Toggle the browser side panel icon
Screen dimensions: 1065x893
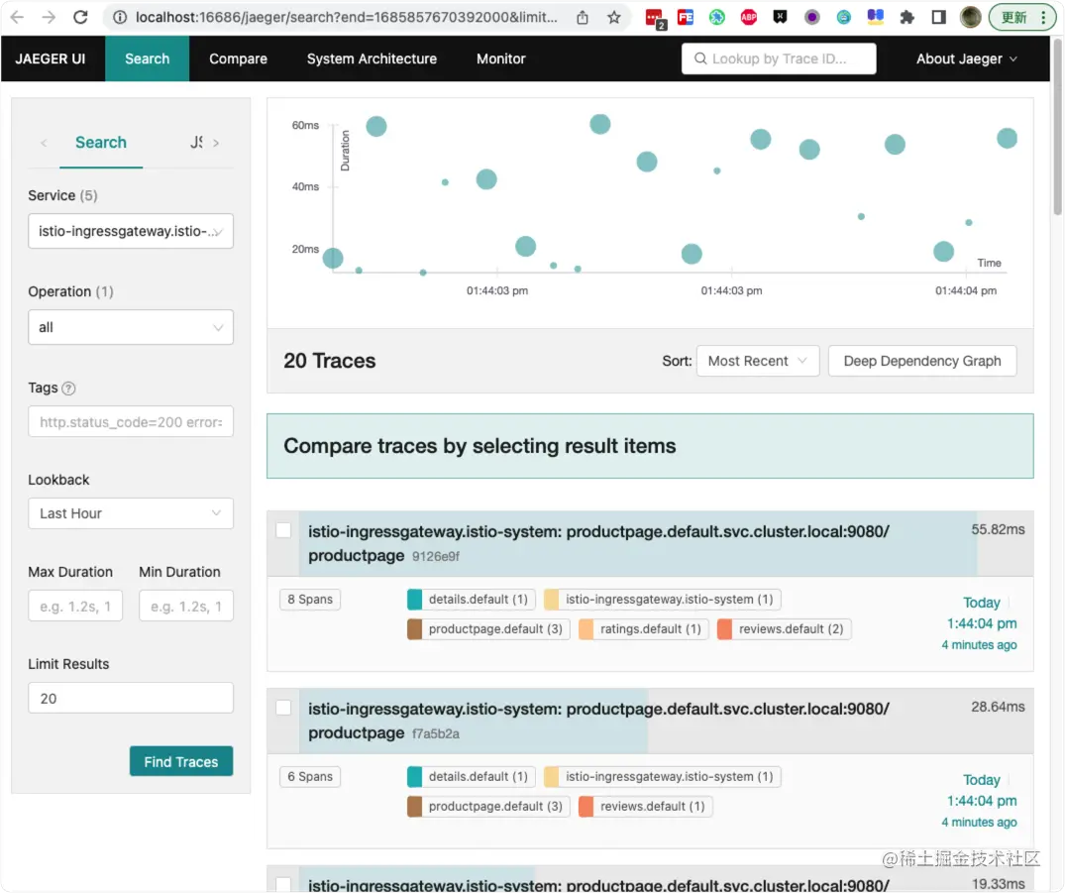pyautogui.click(x=938, y=17)
